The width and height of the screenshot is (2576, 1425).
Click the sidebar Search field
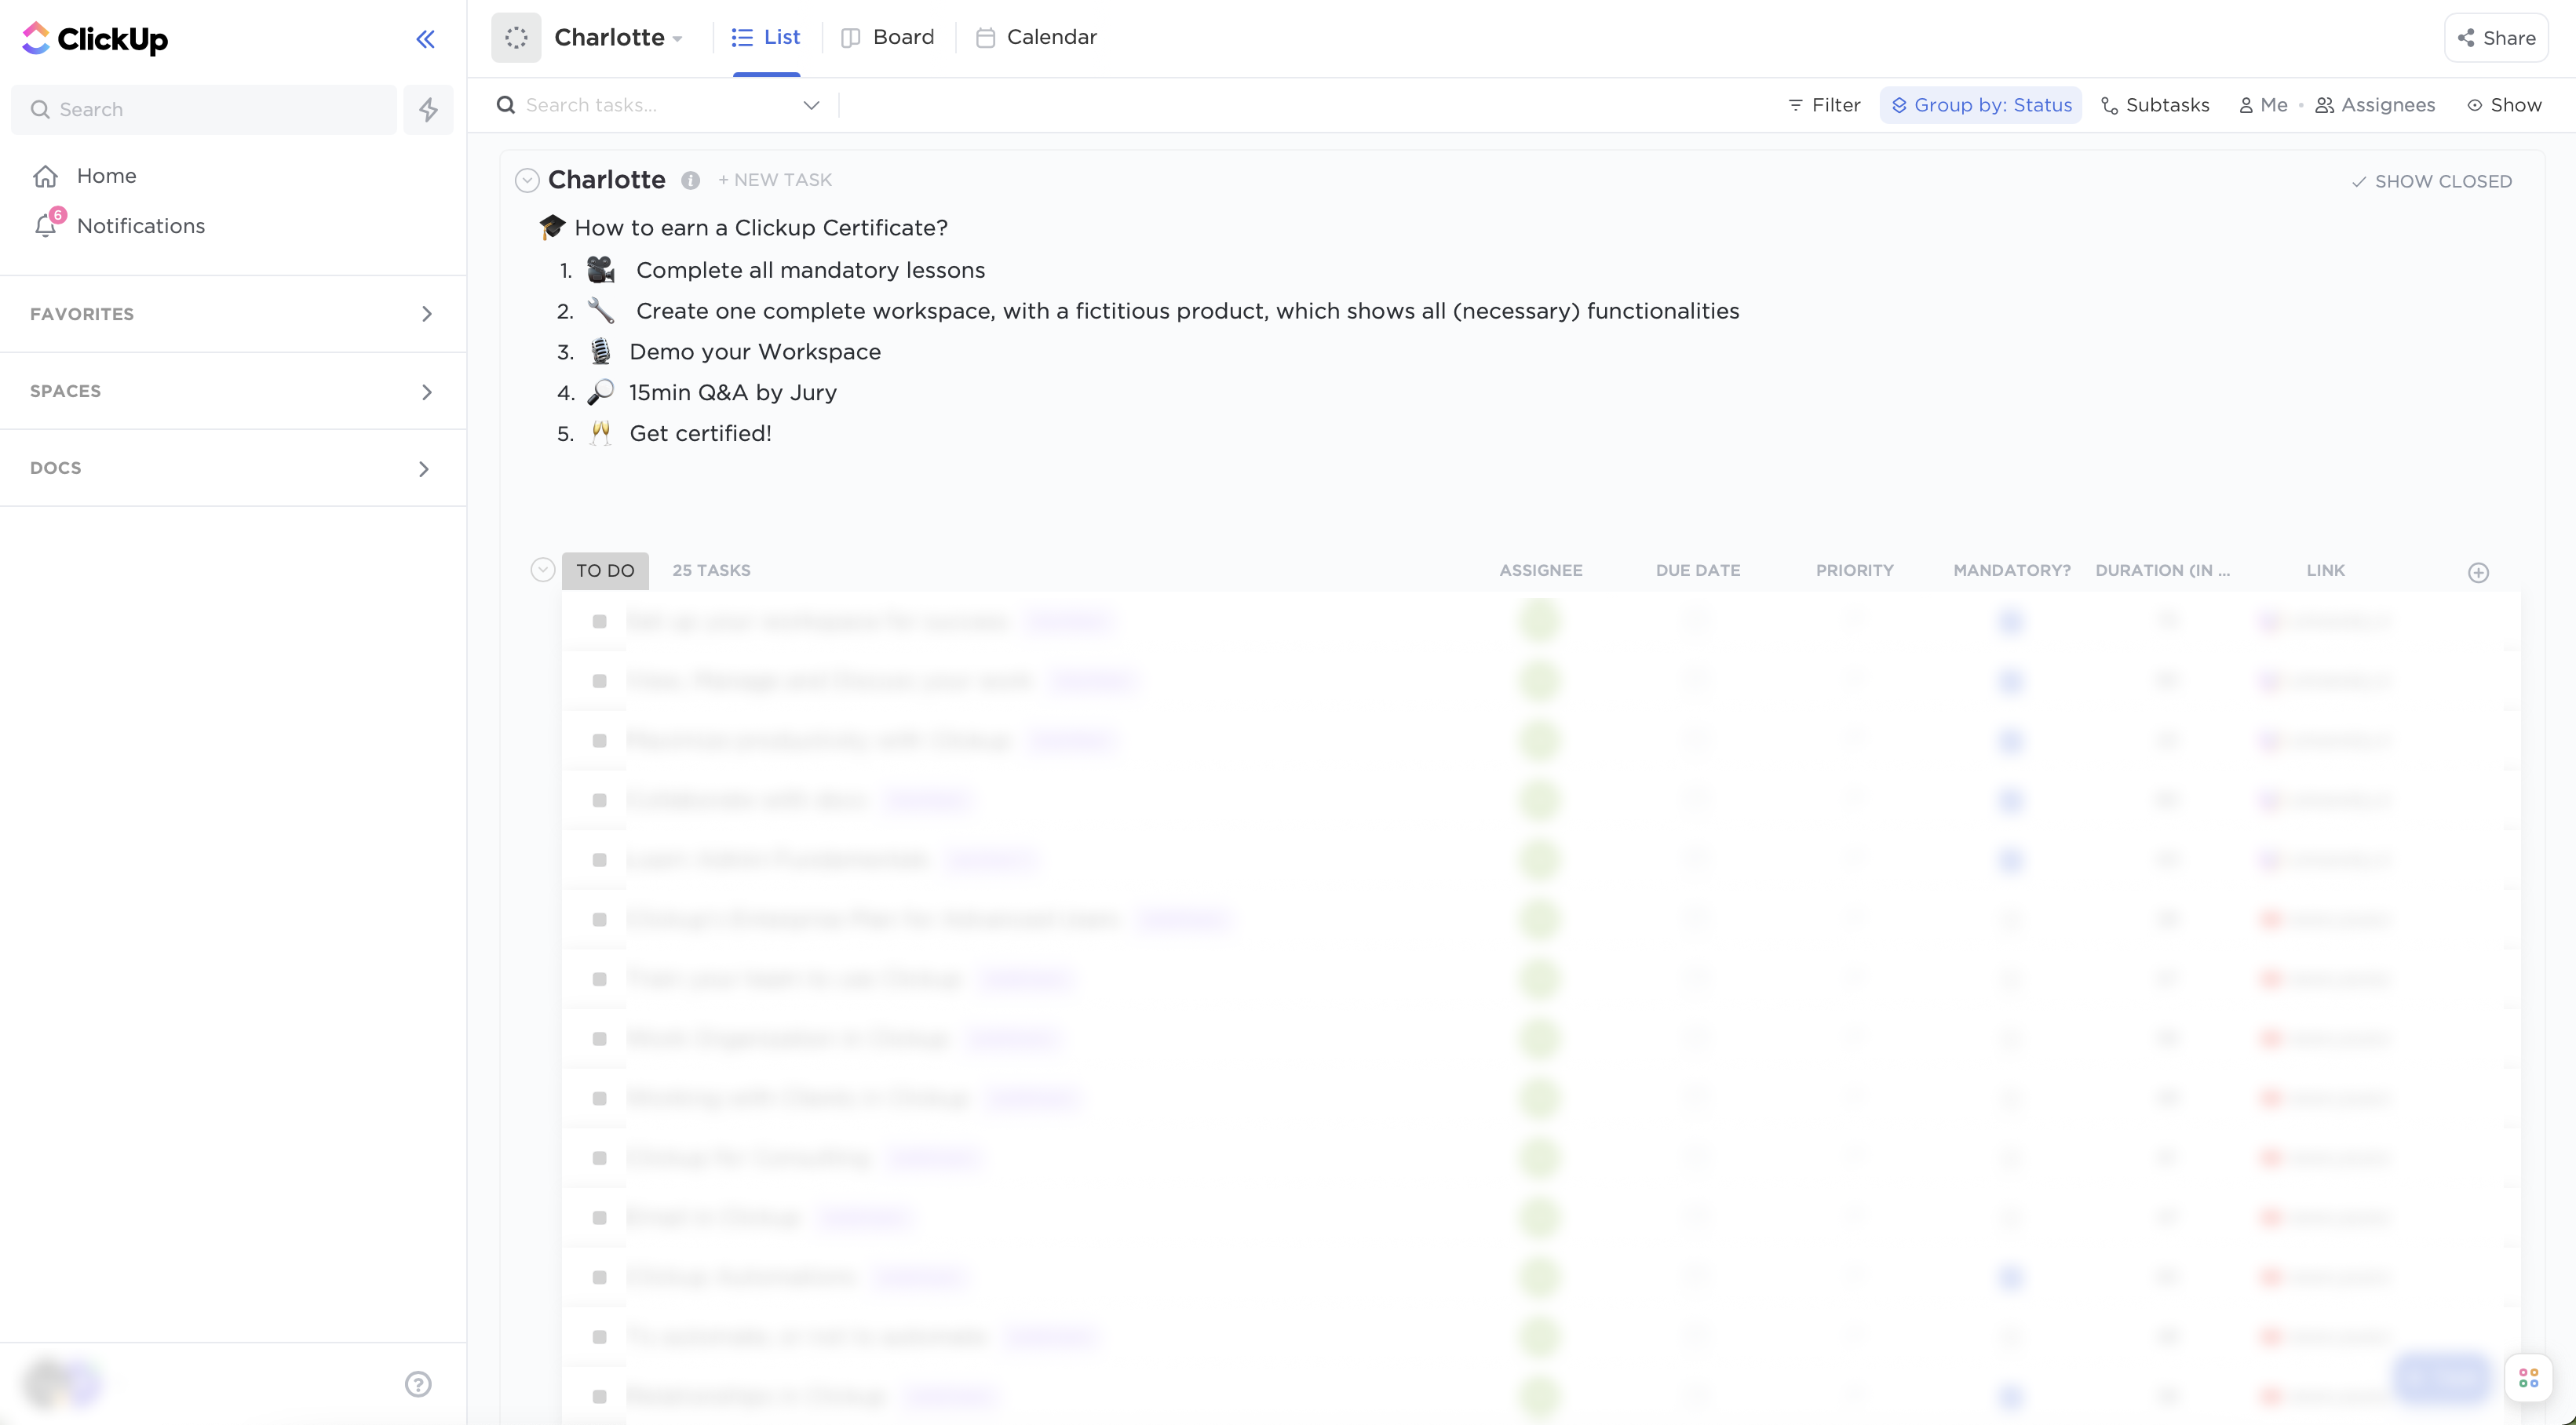pos(204,109)
